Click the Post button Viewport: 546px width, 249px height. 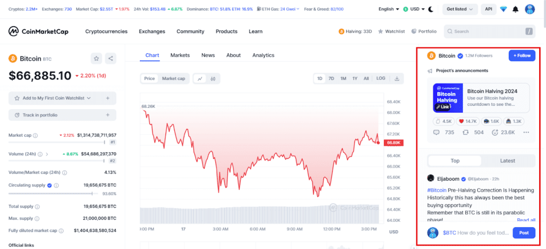coord(524,233)
